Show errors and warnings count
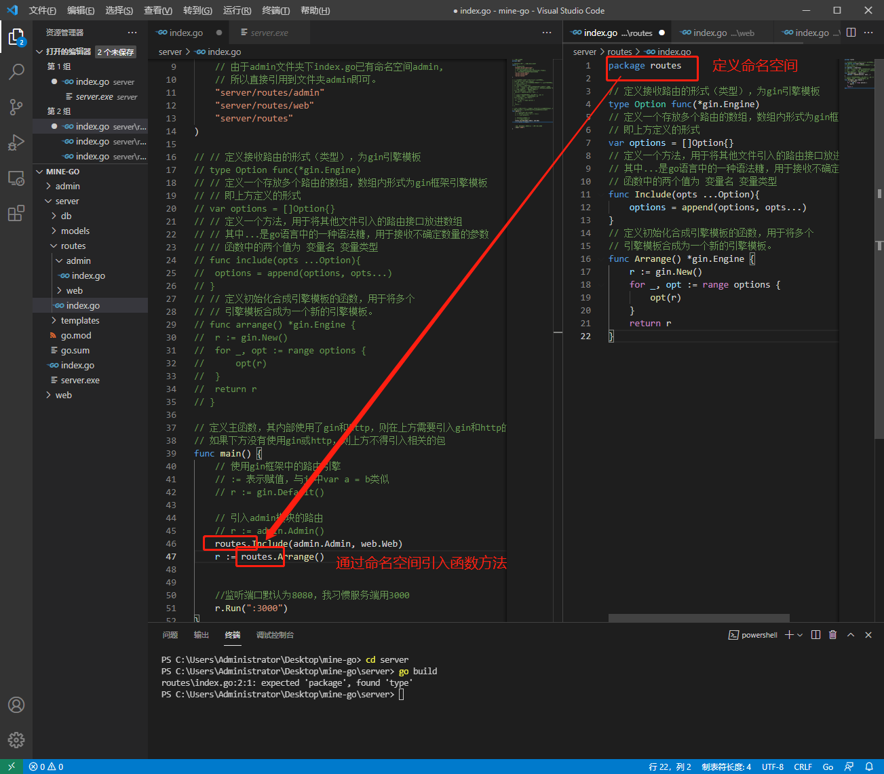This screenshot has width=884, height=774. coord(46,767)
